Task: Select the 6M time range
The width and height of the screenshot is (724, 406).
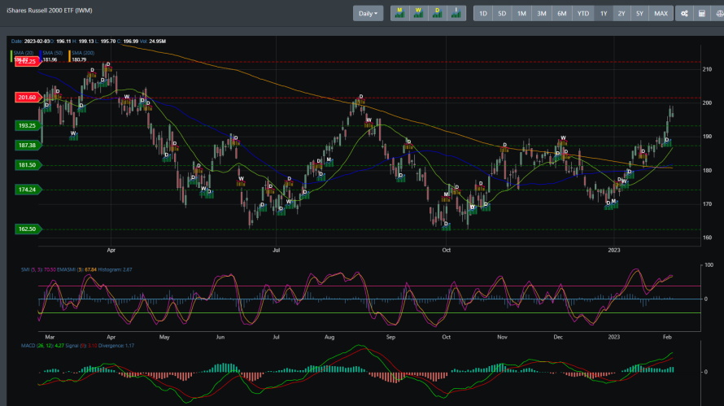Action: (562, 13)
